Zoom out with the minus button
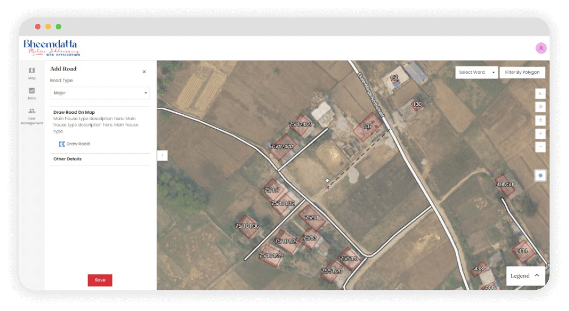The height and width of the screenshot is (311, 569). 540,147
